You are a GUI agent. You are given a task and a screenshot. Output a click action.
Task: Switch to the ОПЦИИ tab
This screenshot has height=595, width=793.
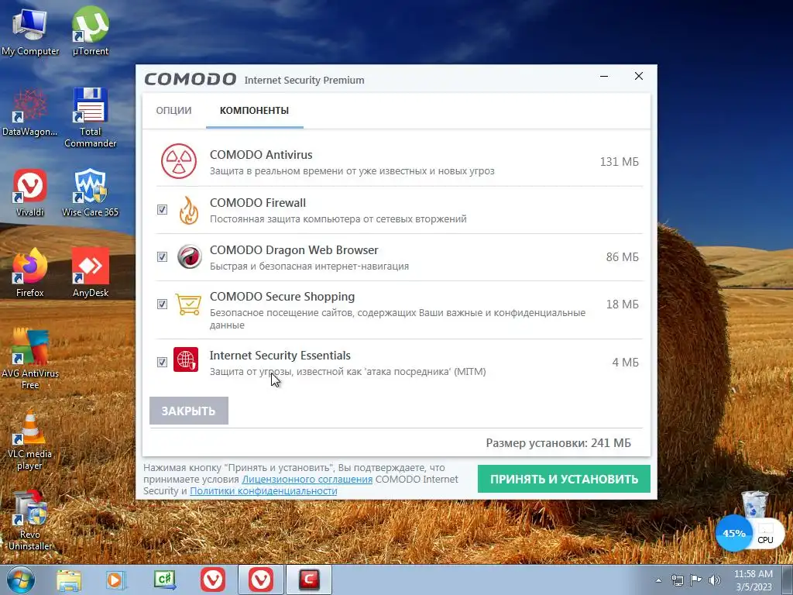click(x=173, y=110)
